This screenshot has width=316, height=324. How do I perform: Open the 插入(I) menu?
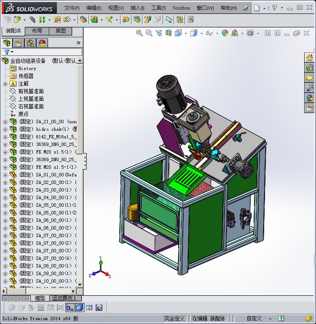(137, 8)
